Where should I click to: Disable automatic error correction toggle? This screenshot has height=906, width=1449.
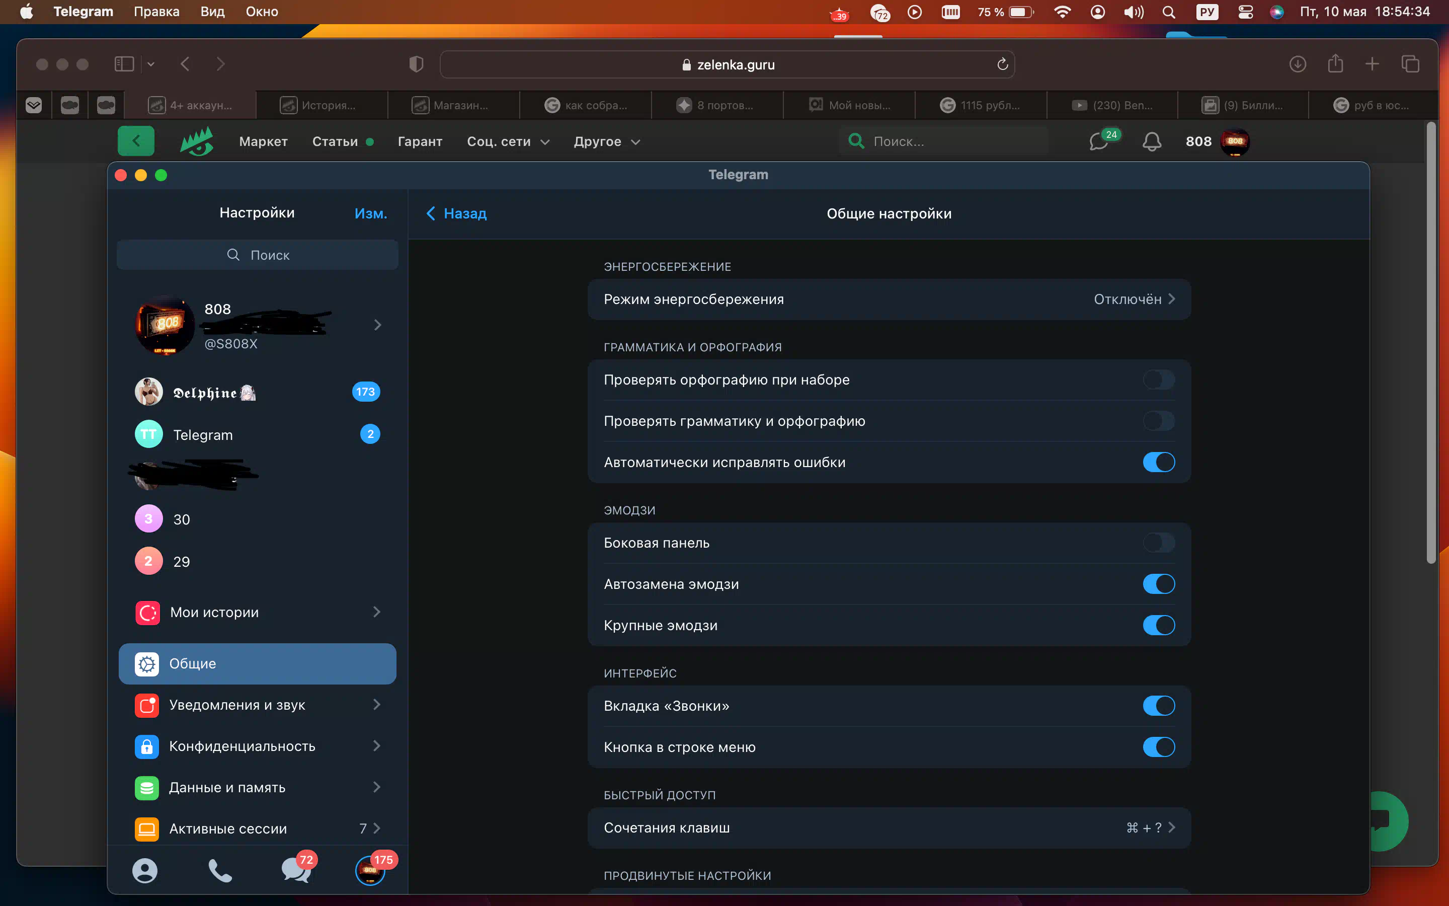pos(1159,463)
